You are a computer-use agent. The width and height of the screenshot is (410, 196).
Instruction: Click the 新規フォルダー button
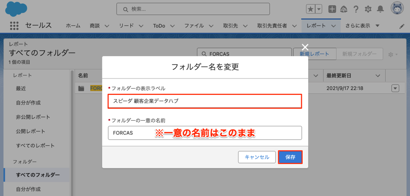359,54
